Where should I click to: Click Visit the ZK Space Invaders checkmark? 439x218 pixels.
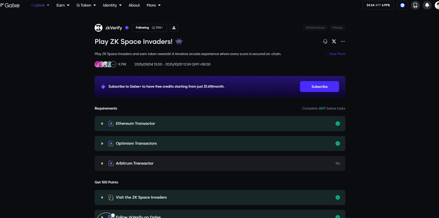(x=338, y=198)
